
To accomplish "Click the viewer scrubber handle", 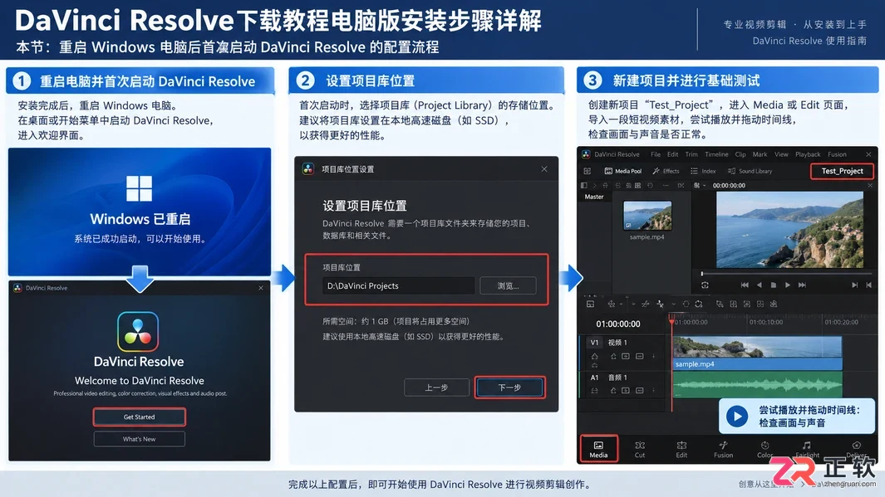I will coord(702,274).
